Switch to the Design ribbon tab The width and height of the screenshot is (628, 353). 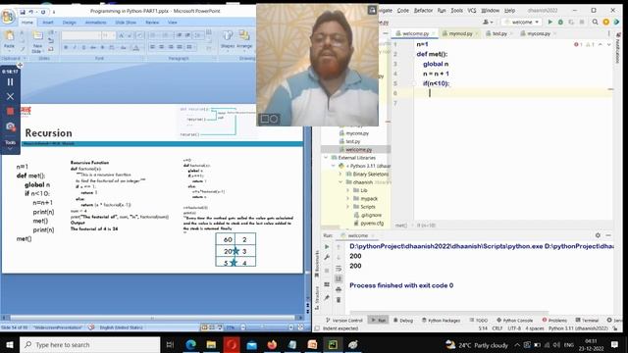[x=69, y=23]
